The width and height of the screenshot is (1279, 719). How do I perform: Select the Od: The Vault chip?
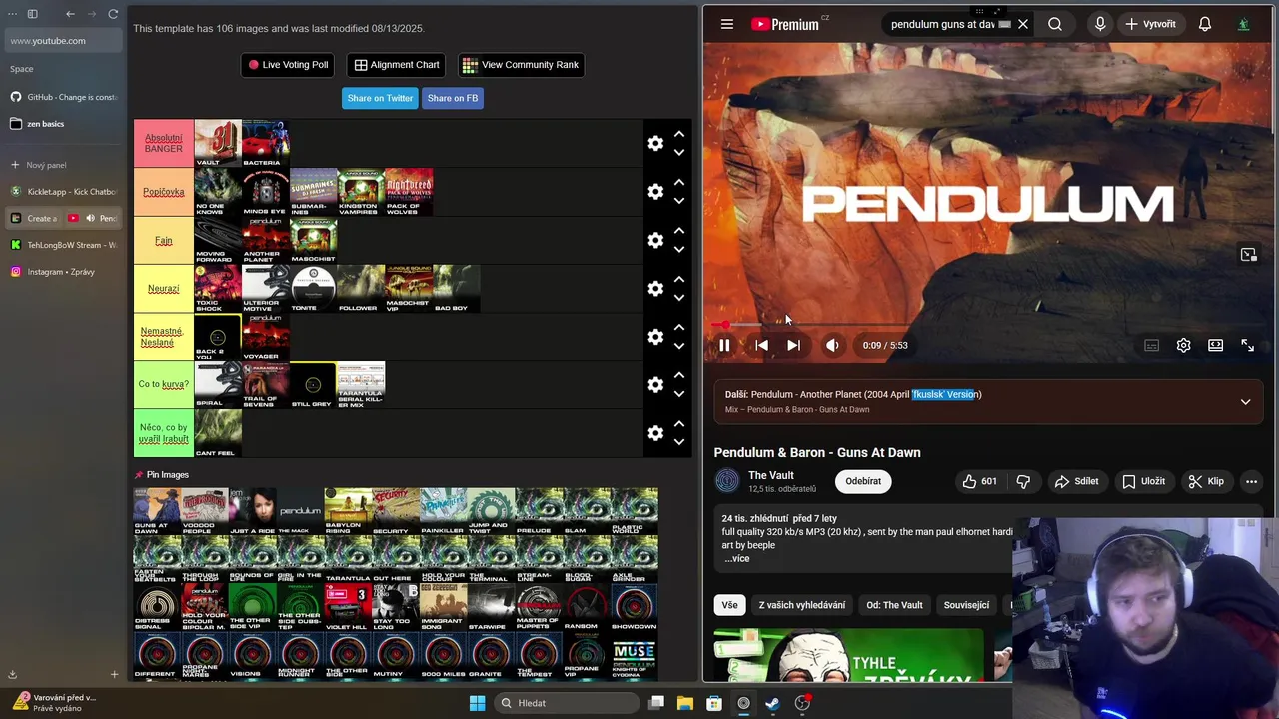tap(894, 605)
